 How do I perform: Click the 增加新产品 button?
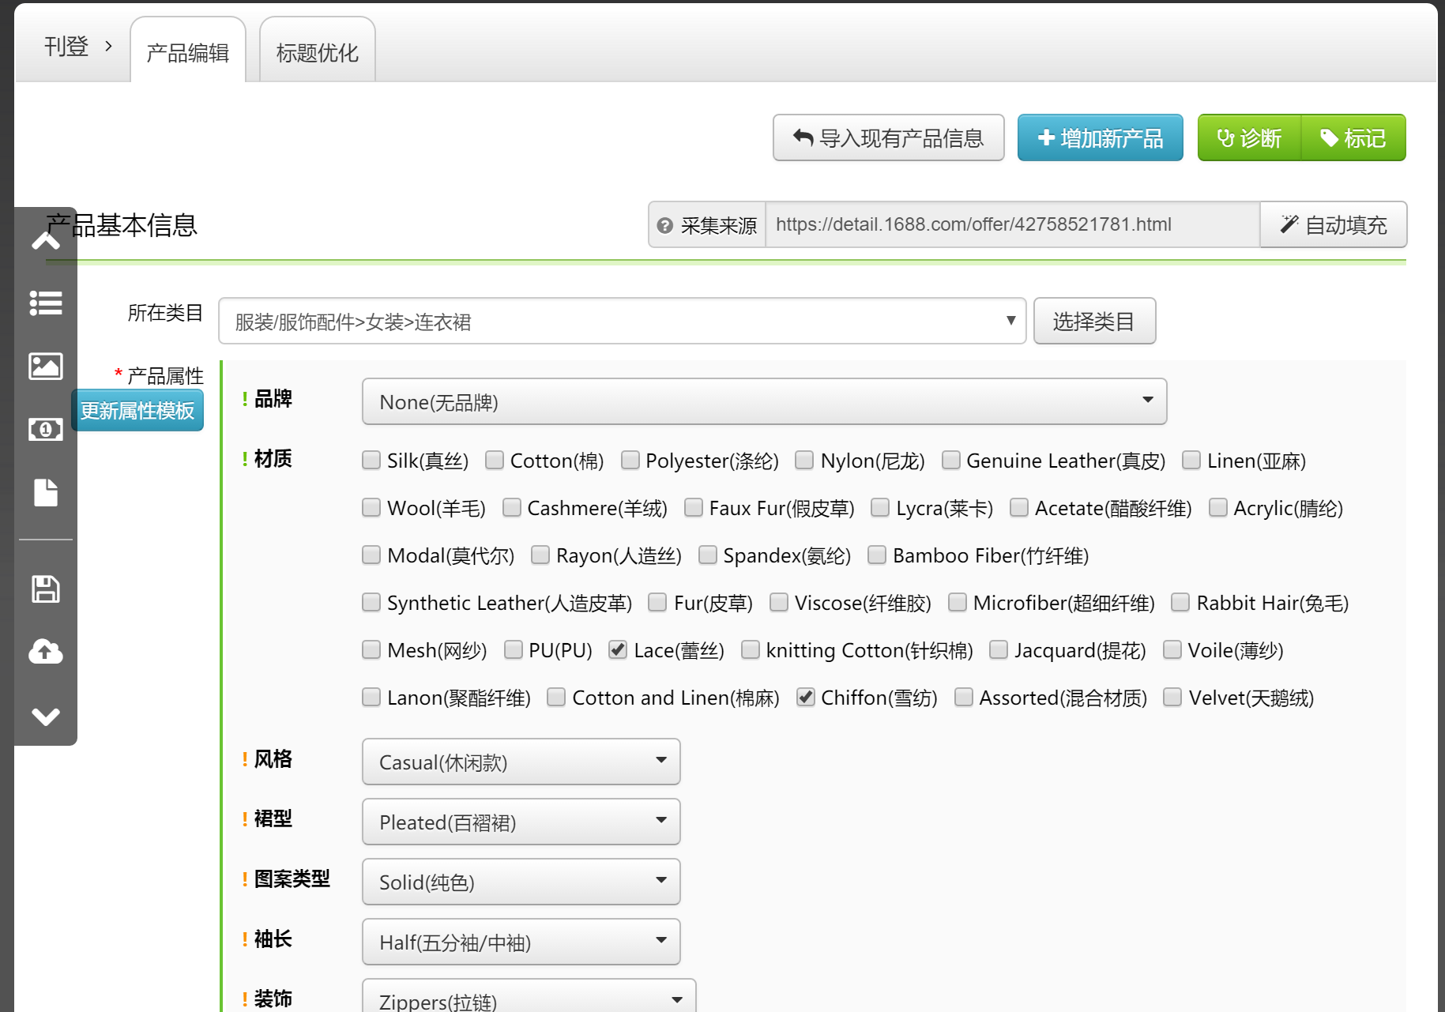coord(1101,137)
